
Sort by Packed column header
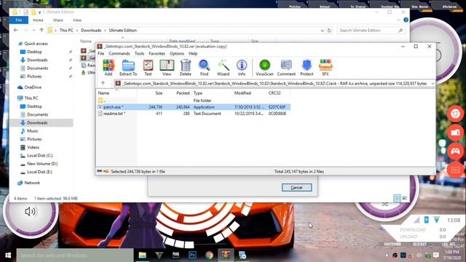pyautogui.click(x=183, y=93)
